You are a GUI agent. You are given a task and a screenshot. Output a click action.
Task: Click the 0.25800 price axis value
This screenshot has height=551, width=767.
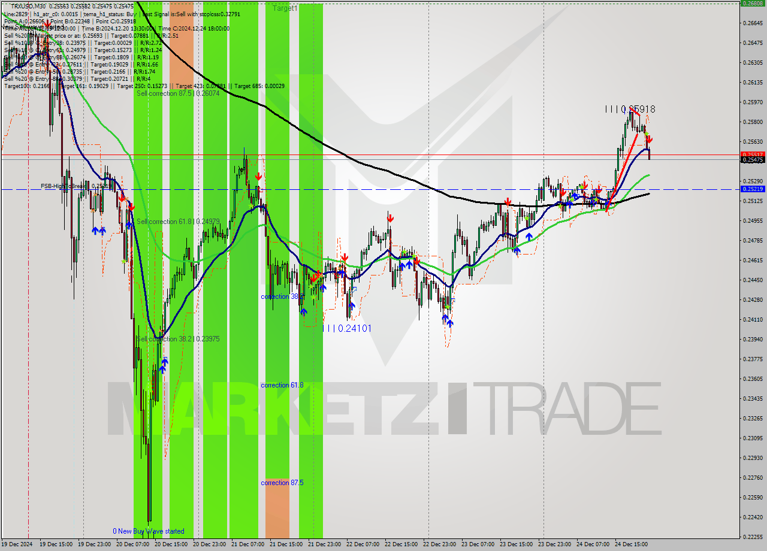[753, 122]
